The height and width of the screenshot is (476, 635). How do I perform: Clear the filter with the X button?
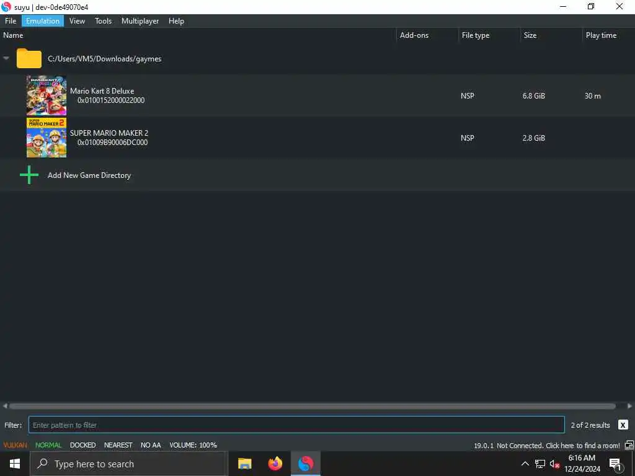[623, 425]
